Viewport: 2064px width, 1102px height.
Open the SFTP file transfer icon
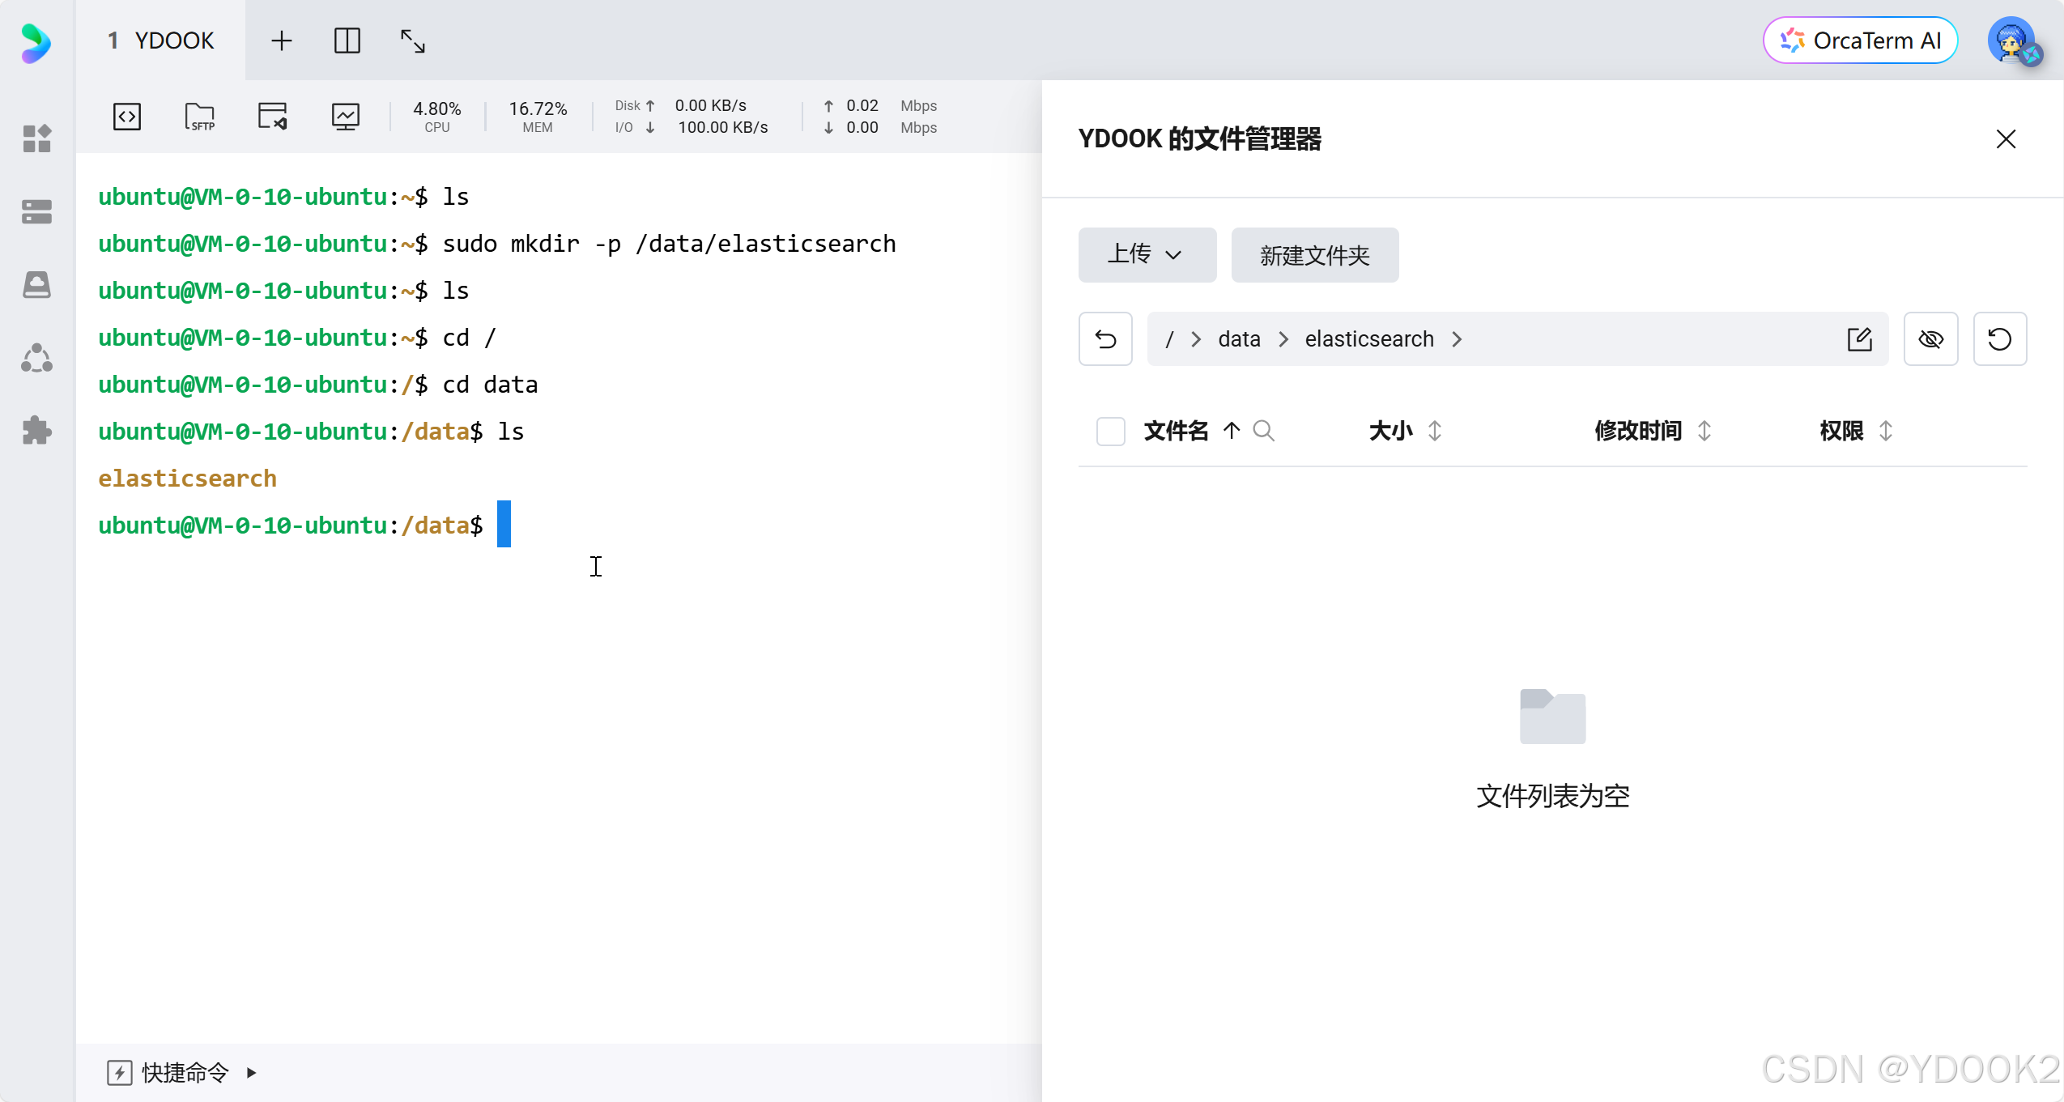click(x=198, y=116)
